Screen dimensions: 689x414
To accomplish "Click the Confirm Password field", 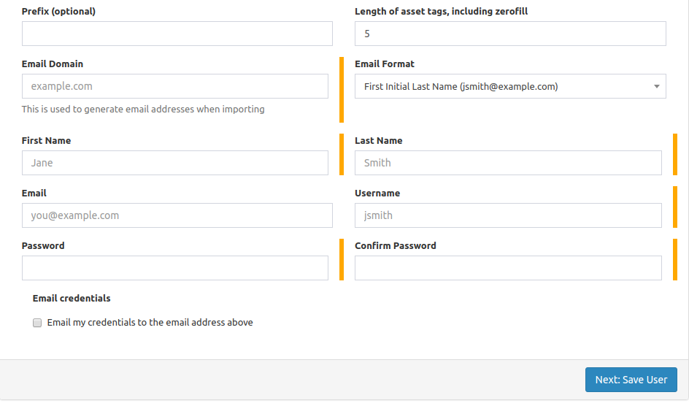I will [x=508, y=268].
